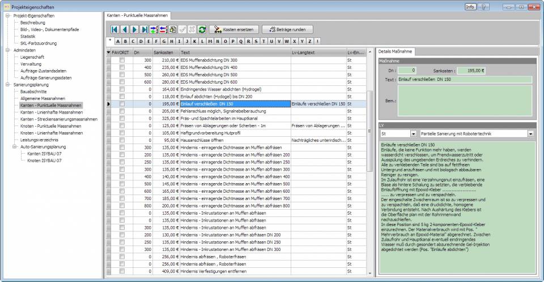The height and width of the screenshot is (282, 544).
Task: Tick the favorite checkbox for EDS Muffenabdichtung DN 300
Action: 122,60
